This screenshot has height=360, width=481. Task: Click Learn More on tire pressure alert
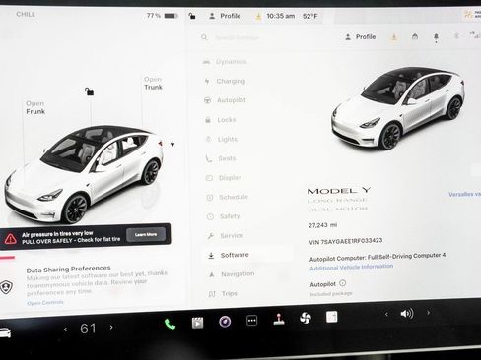[x=146, y=234]
